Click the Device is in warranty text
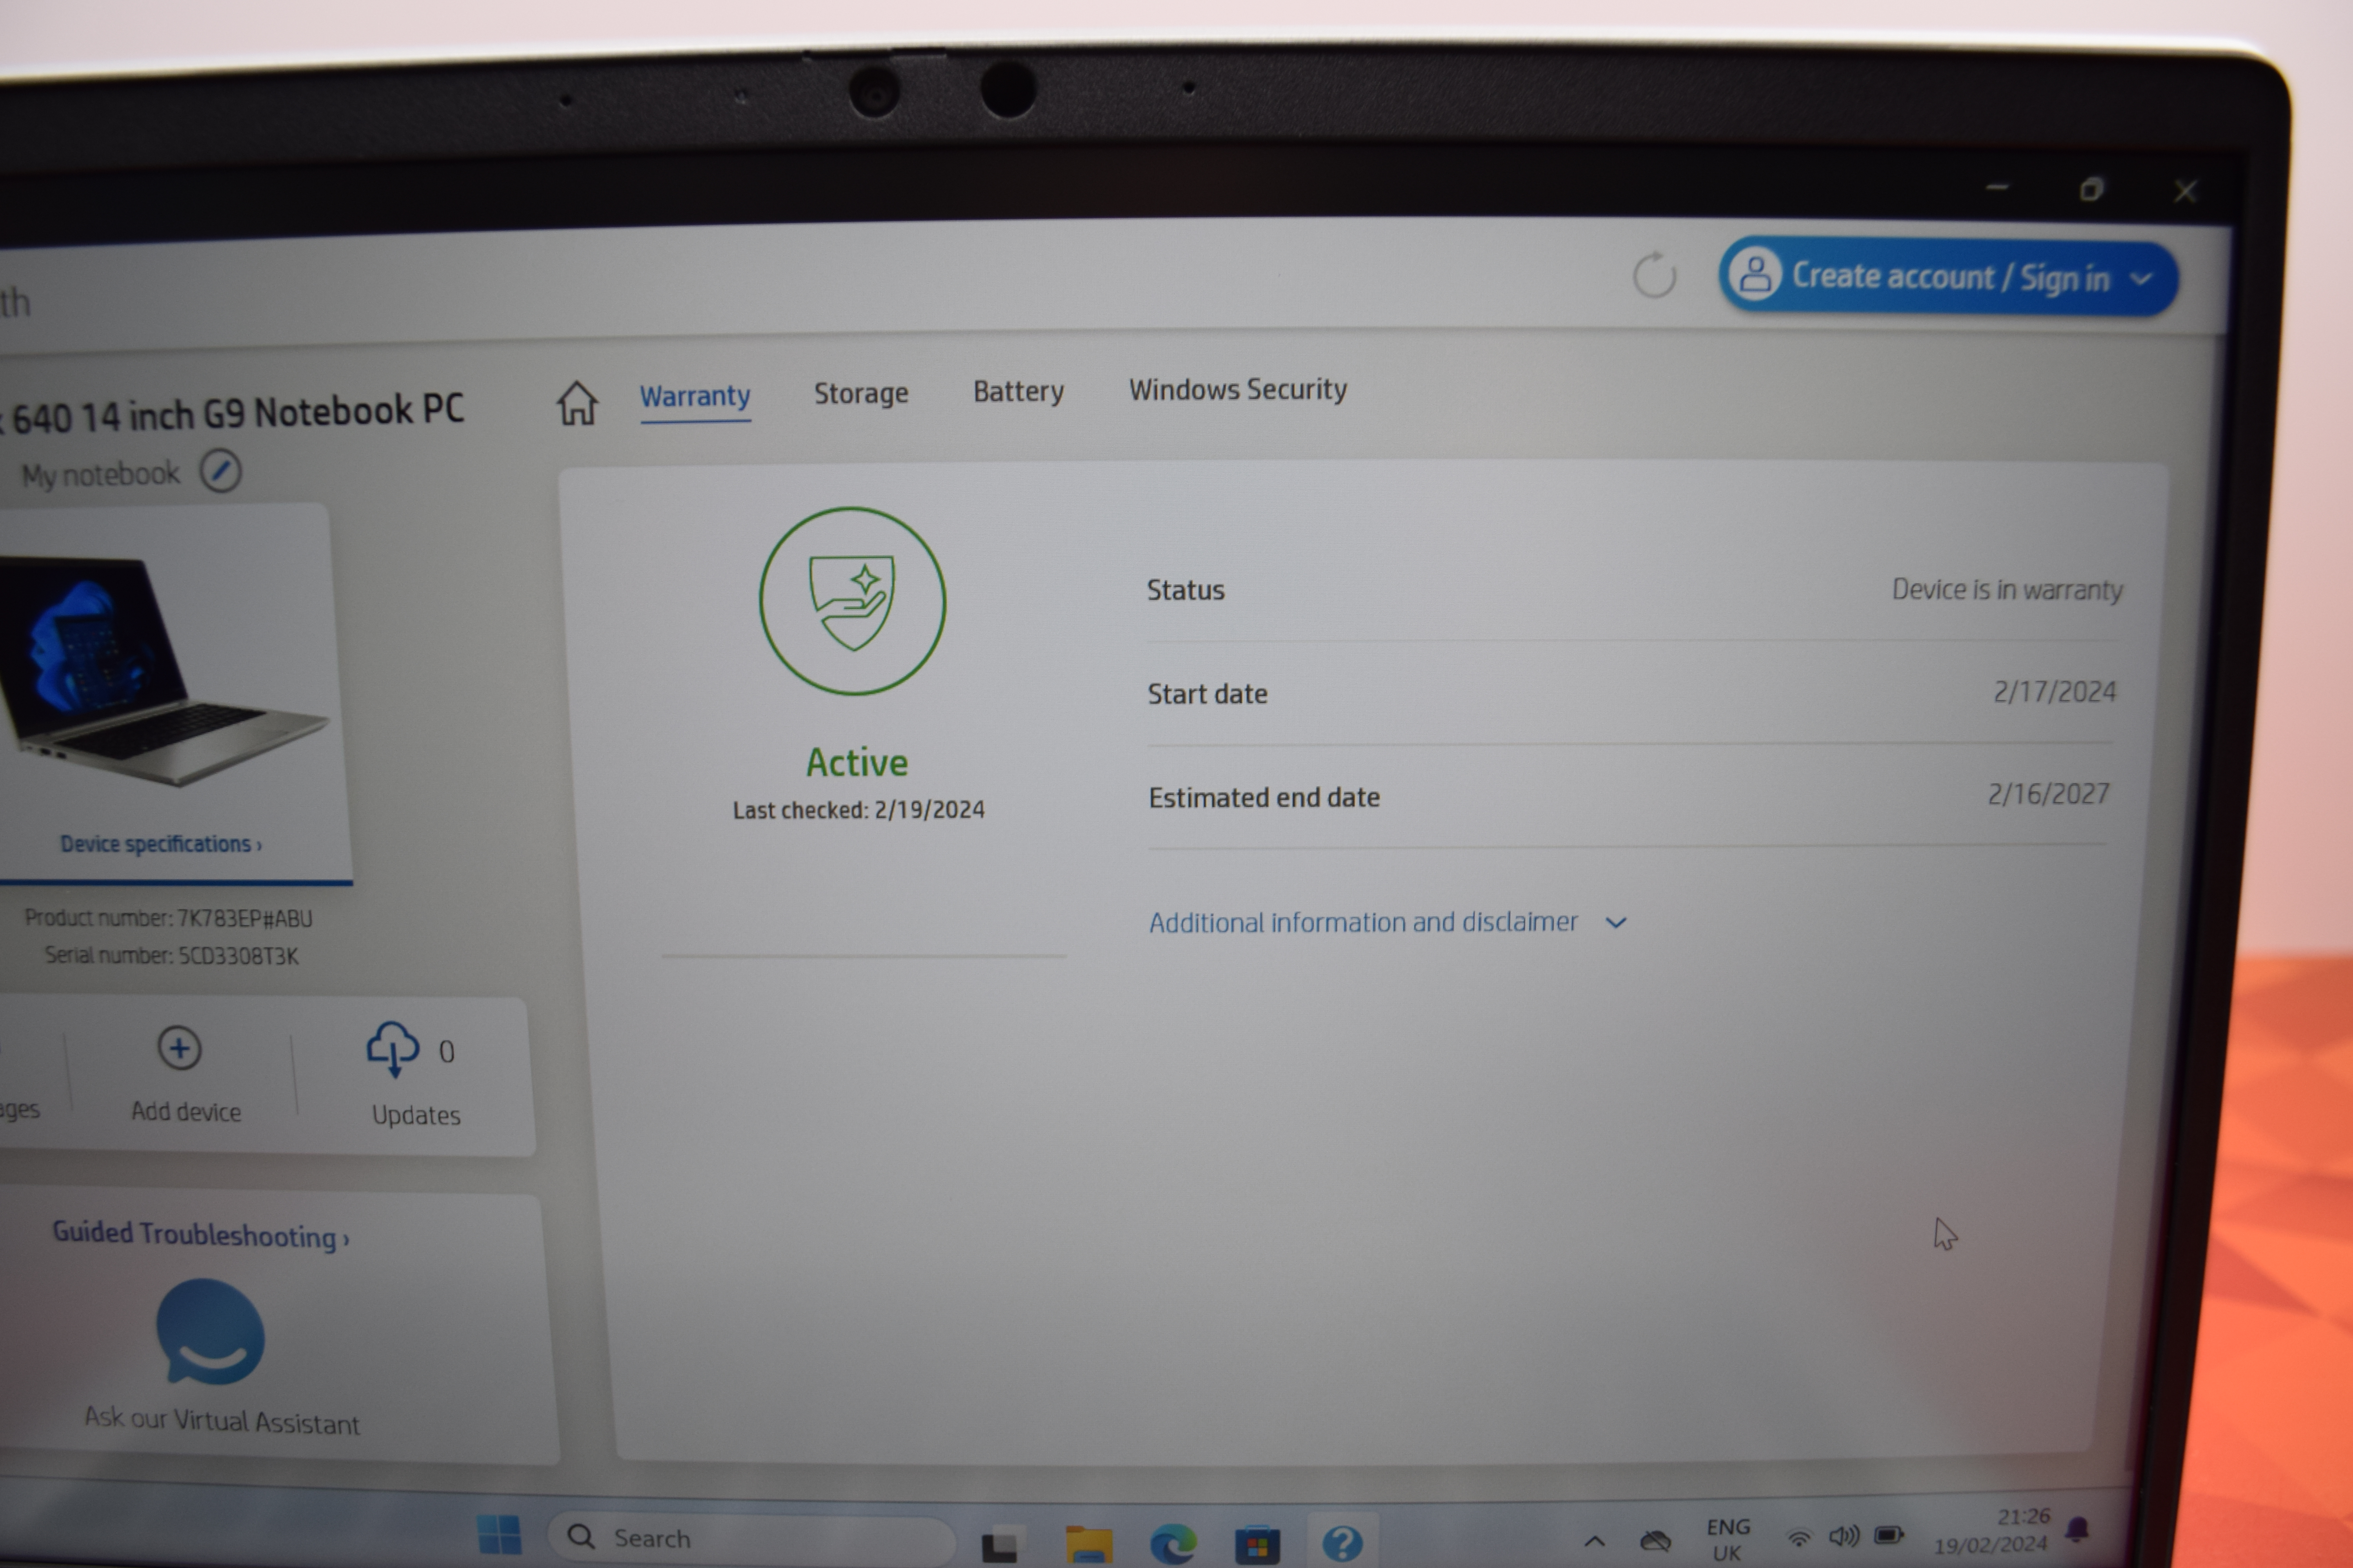The height and width of the screenshot is (1568, 2353). pyautogui.click(x=2007, y=590)
